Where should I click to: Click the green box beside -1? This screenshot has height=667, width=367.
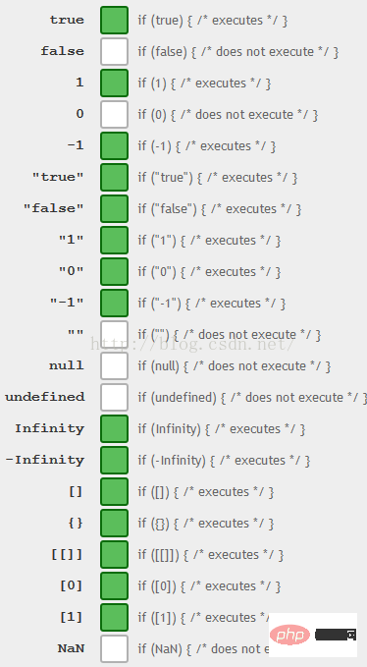click(114, 146)
